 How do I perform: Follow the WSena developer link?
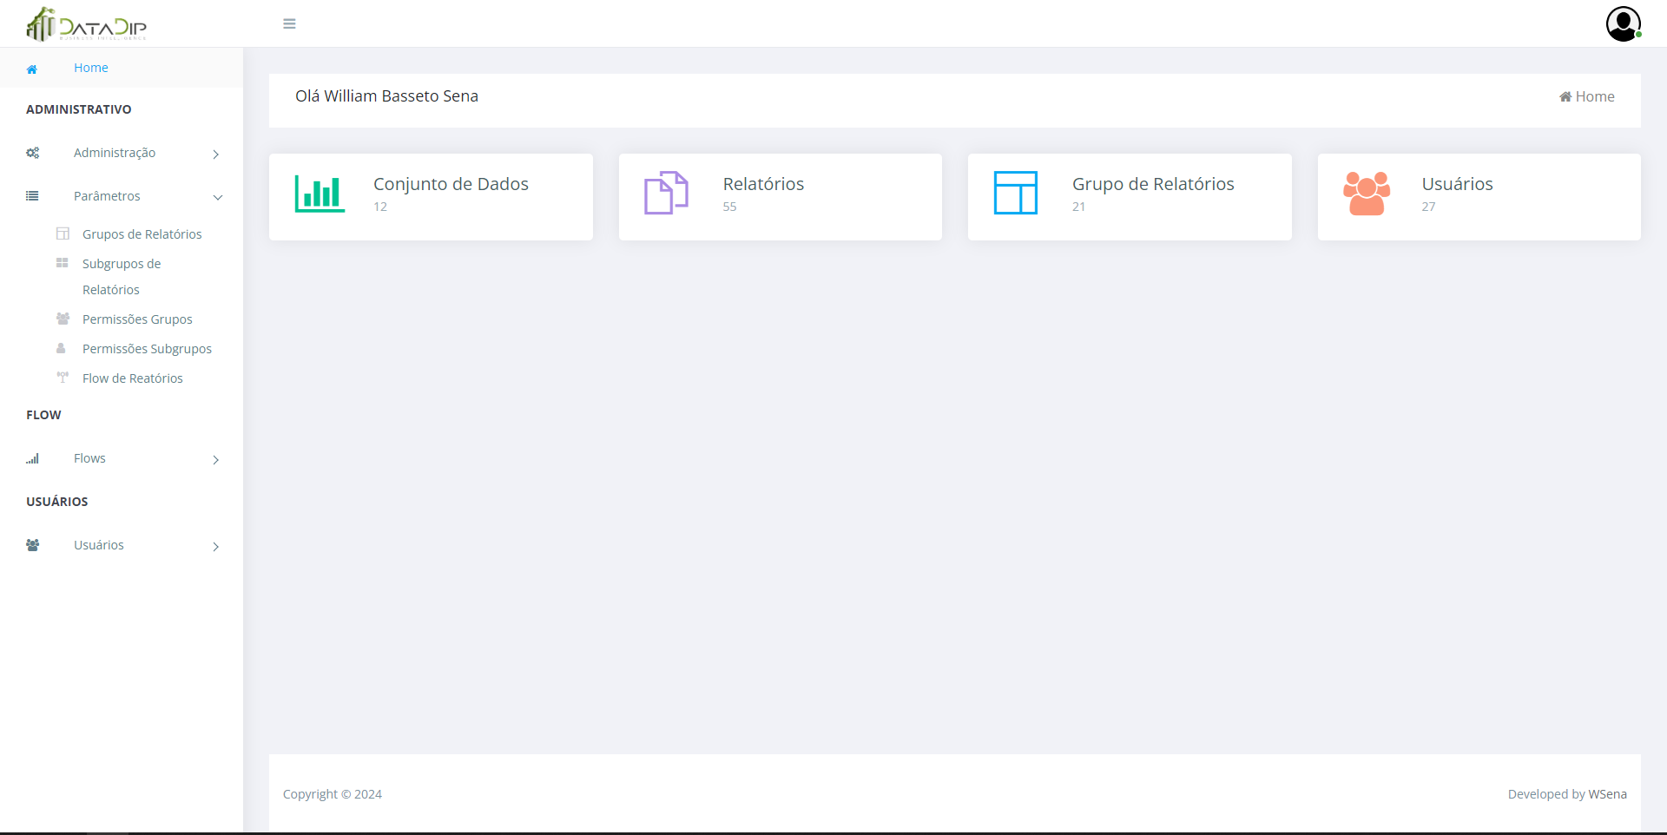tap(1607, 794)
